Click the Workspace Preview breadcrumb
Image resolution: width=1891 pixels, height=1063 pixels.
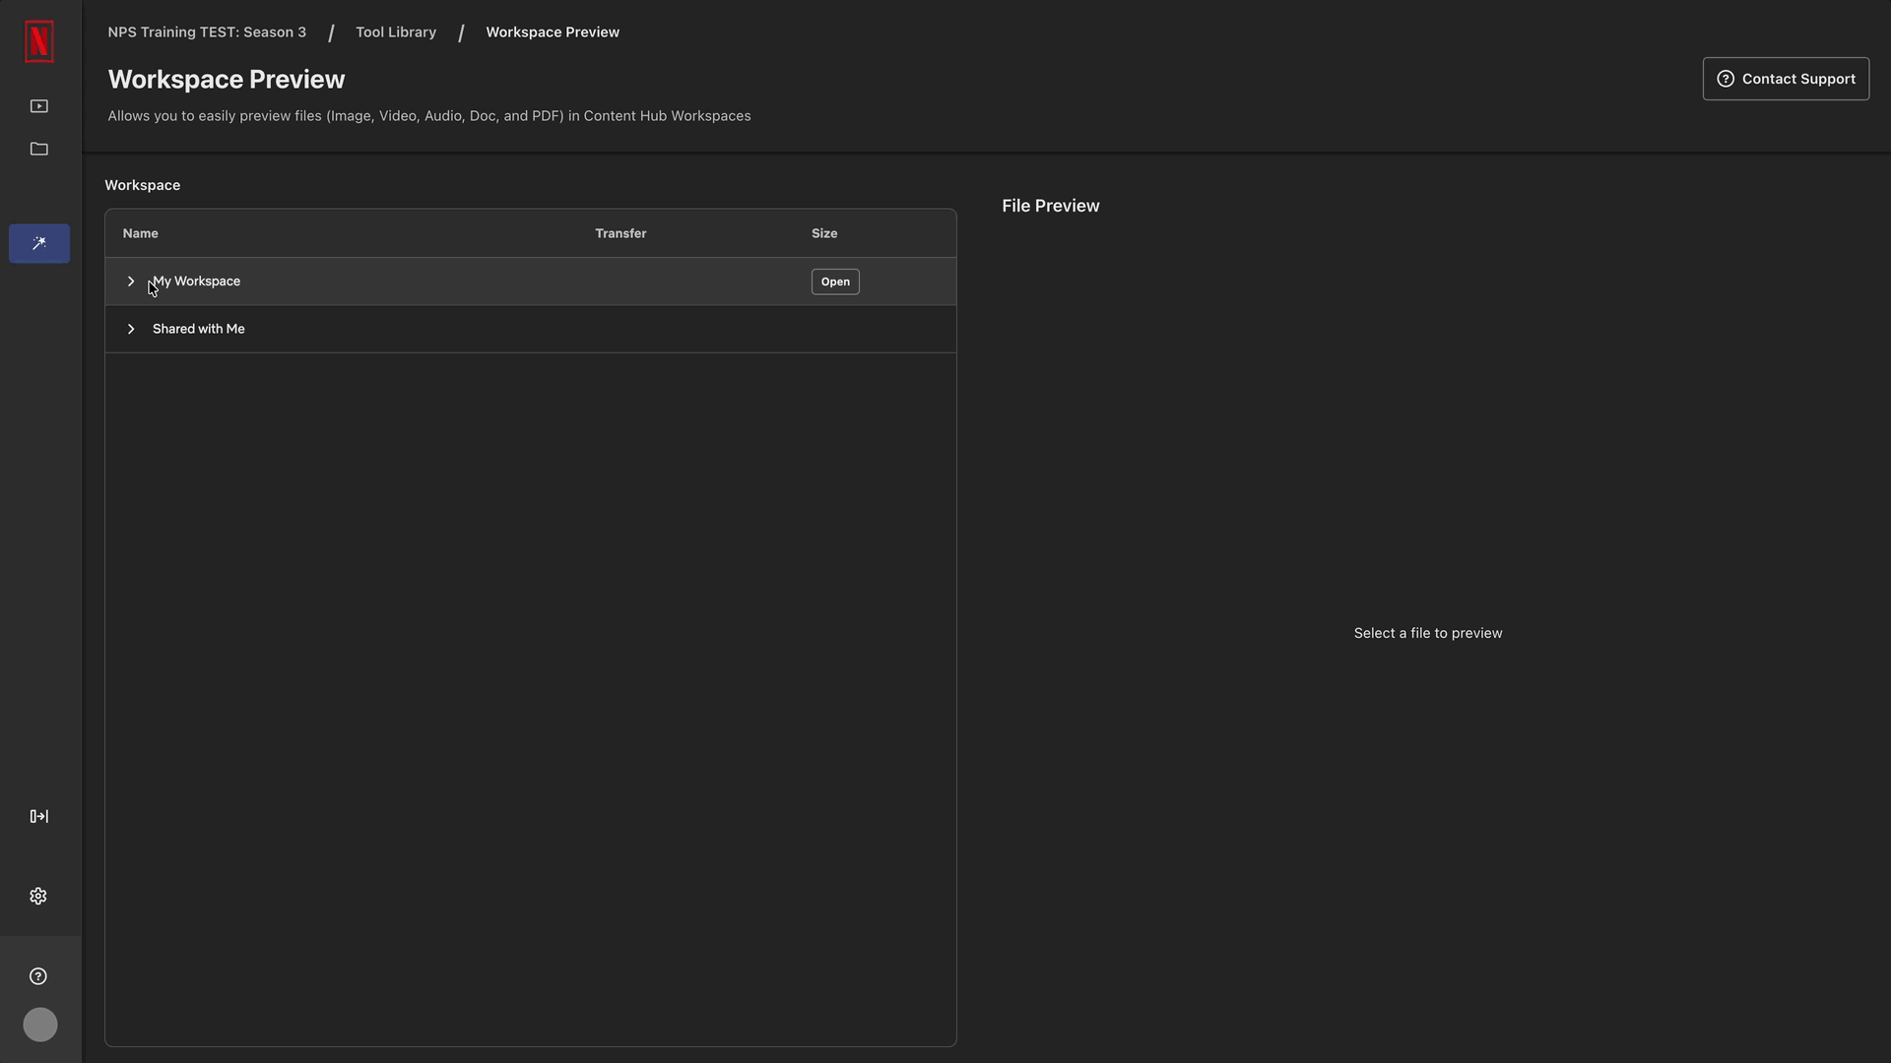[553, 31]
